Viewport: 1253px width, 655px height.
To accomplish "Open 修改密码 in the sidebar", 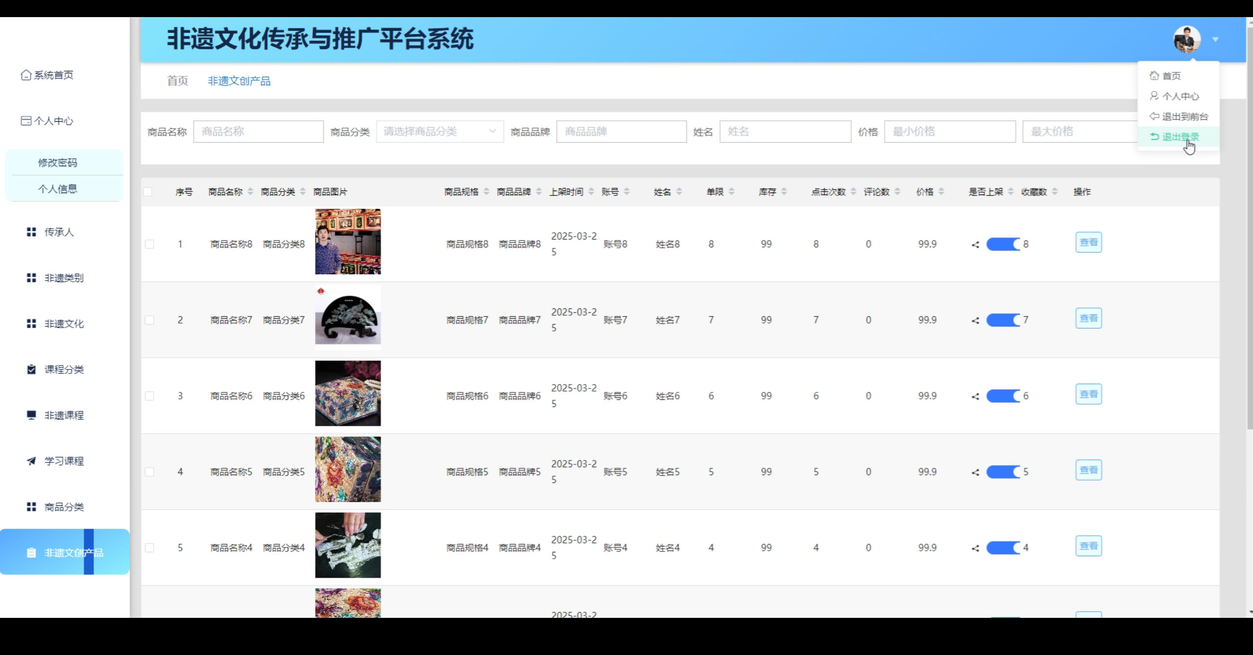I will [58, 163].
